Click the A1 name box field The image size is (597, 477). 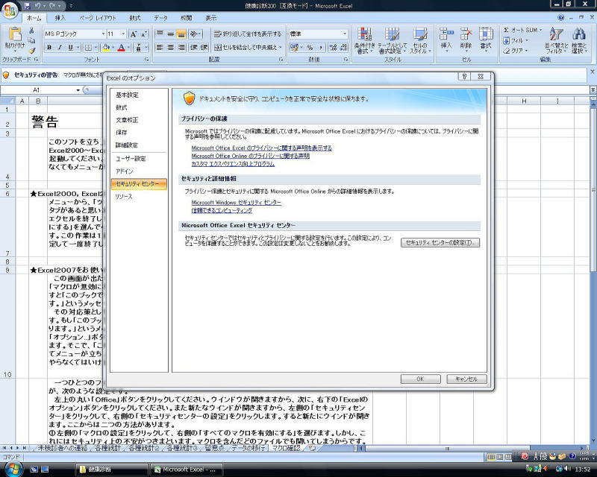38,90
